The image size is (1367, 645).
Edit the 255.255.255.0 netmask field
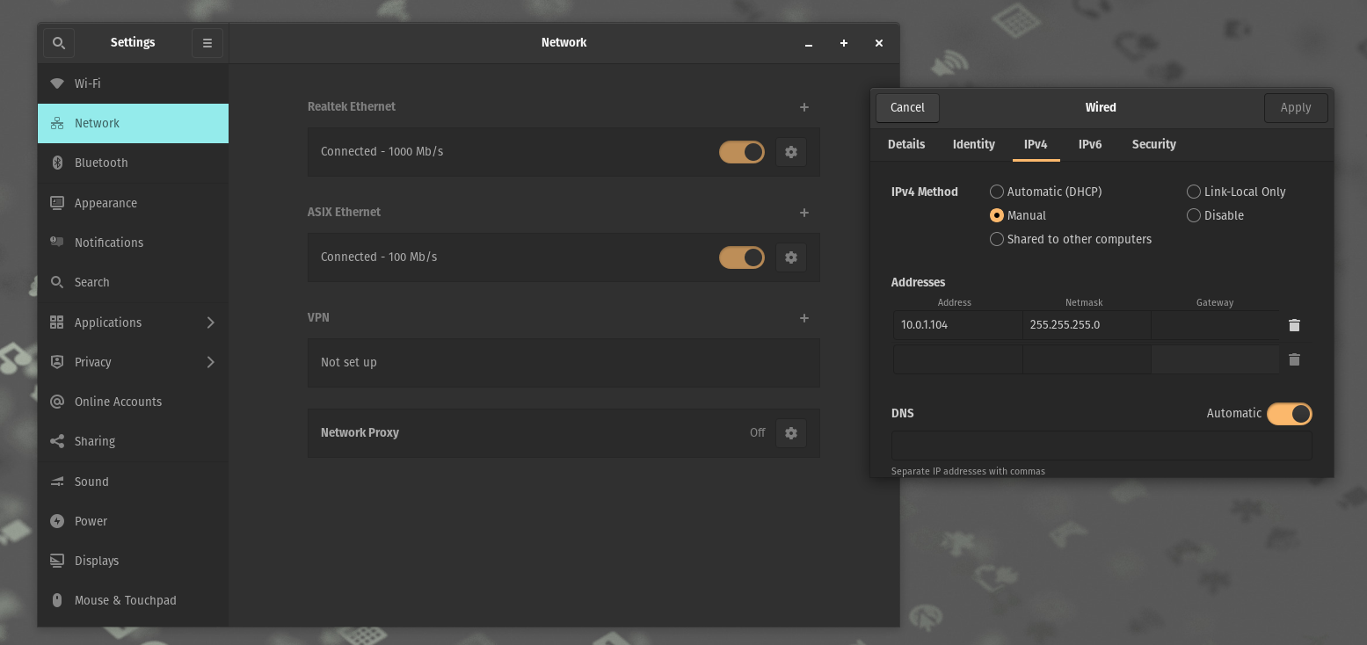[1087, 325]
